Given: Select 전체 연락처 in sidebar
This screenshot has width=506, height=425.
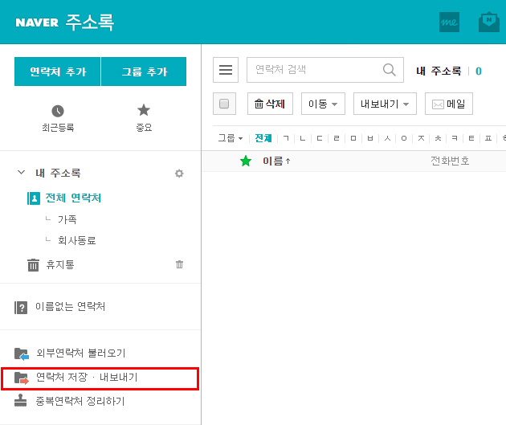Looking at the screenshot, I should 64,198.
